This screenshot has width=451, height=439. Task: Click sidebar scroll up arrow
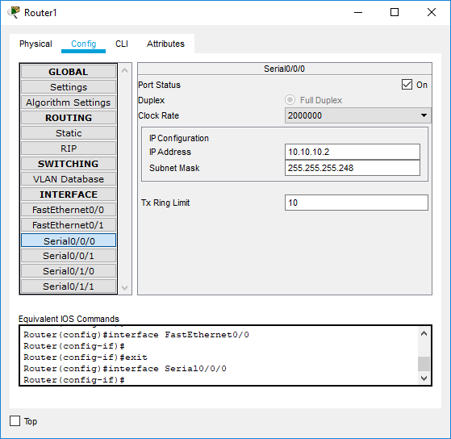click(x=124, y=70)
